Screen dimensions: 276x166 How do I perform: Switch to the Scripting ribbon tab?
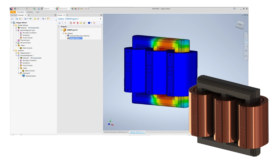pyautogui.click(x=30, y=12)
